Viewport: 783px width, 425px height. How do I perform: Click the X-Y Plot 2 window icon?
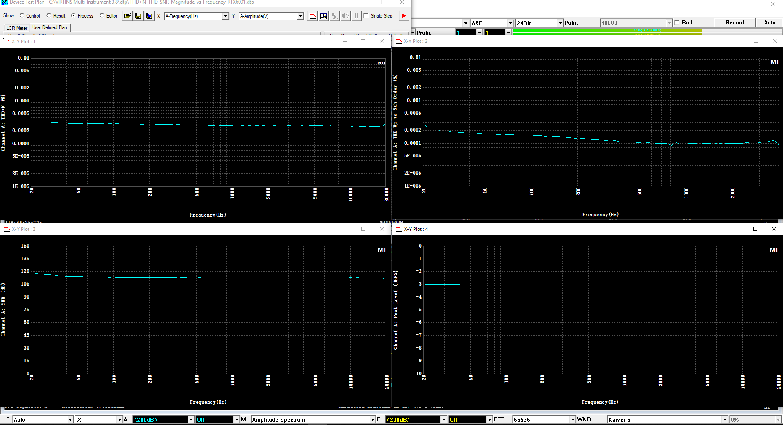click(x=398, y=41)
